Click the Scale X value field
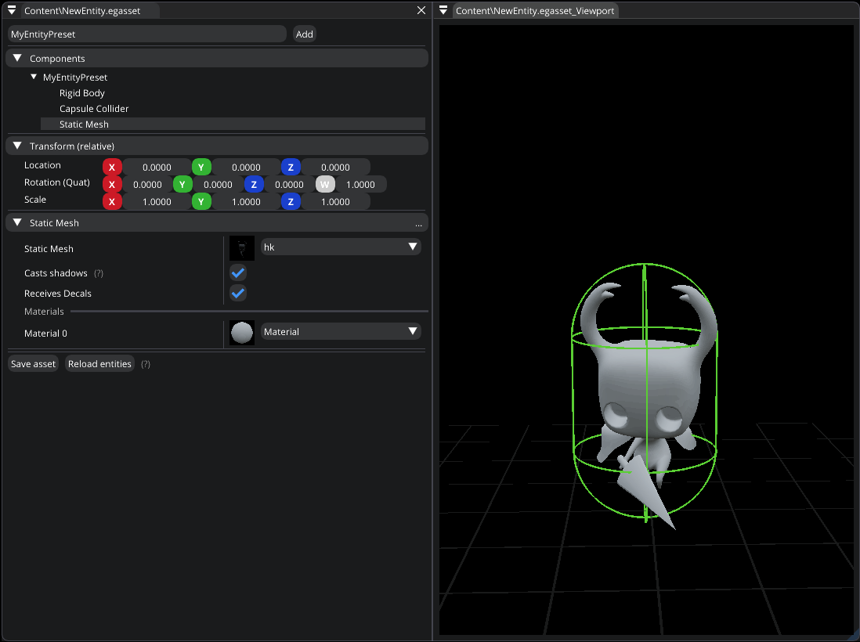The height and width of the screenshot is (642, 860). pyautogui.click(x=157, y=202)
